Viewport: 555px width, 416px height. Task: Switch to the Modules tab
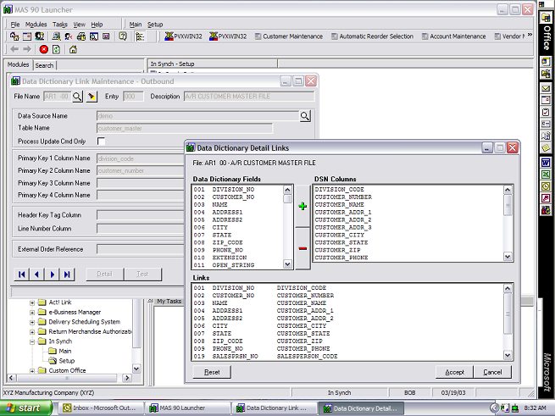pyautogui.click(x=19, y=64)
